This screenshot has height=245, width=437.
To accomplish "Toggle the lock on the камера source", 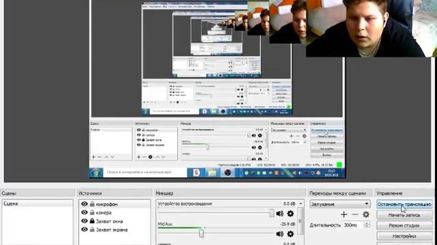I will [92, 212].
